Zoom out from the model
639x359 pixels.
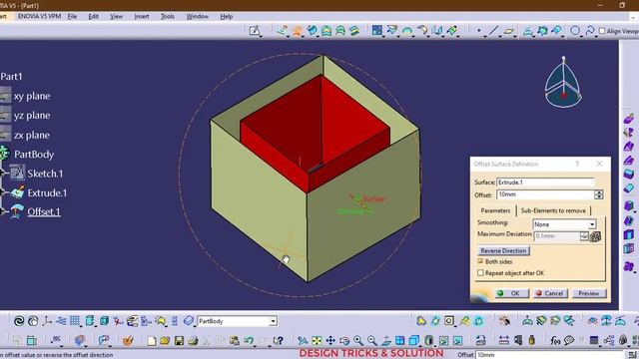point(372,340)
